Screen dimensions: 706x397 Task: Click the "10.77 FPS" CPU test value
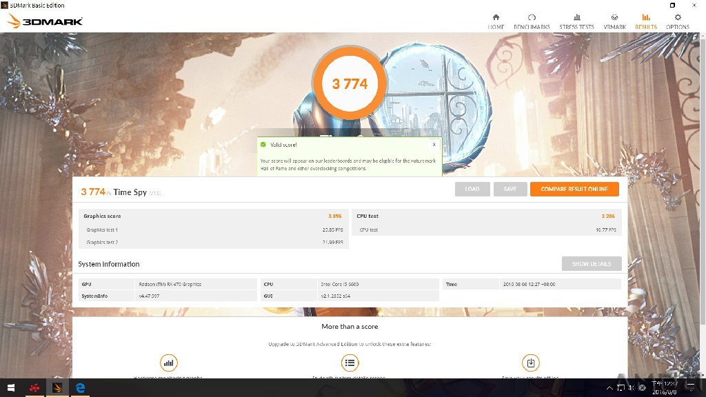[606, 230]
